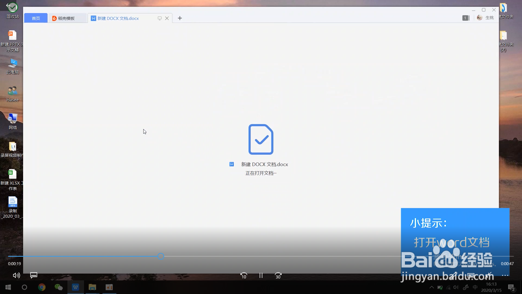Screen dimensions: 522x294
Task: Open the 稻壳模板 tab
Action: (66, 18)
